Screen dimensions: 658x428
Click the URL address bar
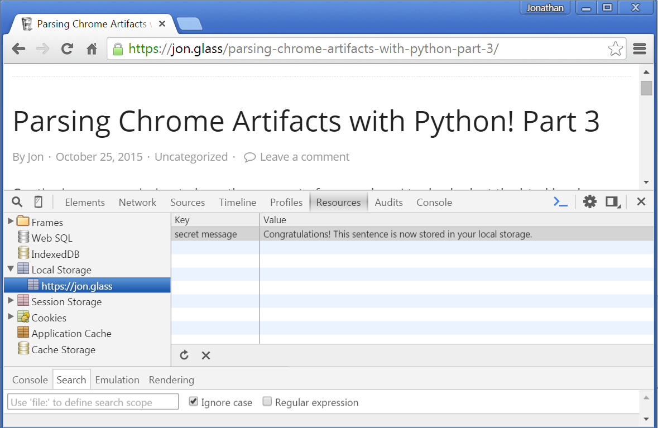click(x=365, y=49)
